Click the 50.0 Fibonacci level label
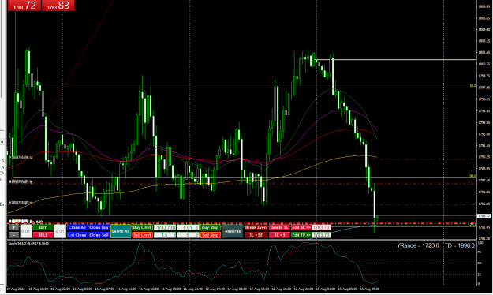 472,86
